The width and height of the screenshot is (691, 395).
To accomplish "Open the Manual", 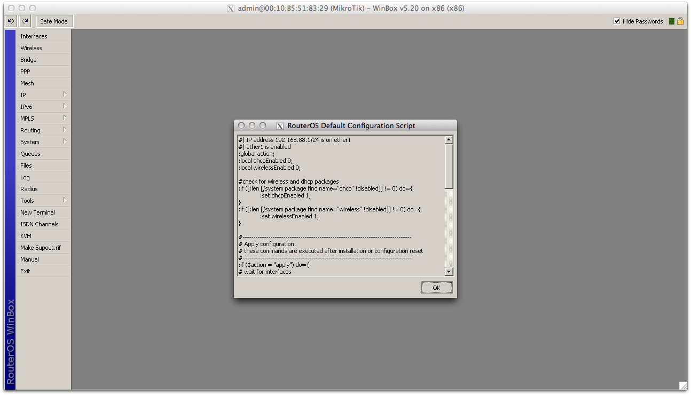I will point(43,259).
